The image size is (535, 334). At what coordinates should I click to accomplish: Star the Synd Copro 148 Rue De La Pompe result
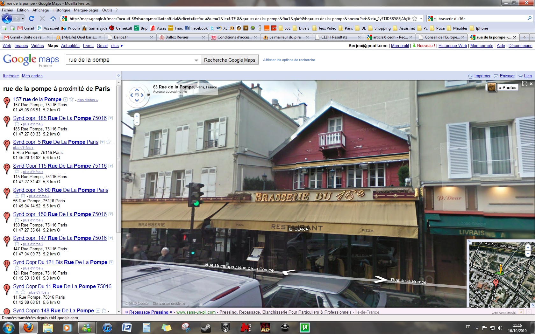coord(103,310)
